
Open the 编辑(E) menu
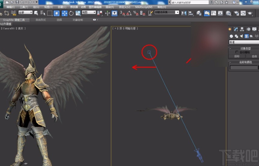[10, 7]
